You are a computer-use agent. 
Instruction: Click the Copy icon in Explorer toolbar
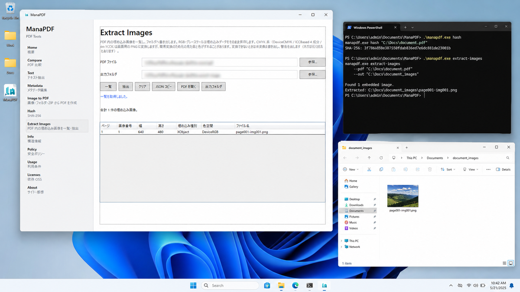pos(381,170)
